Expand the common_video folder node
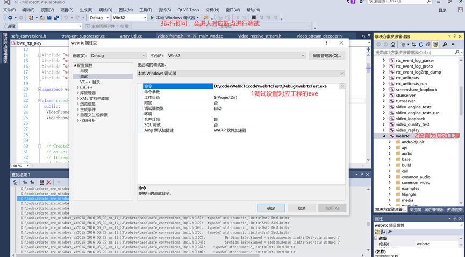 tap(390, 182)
